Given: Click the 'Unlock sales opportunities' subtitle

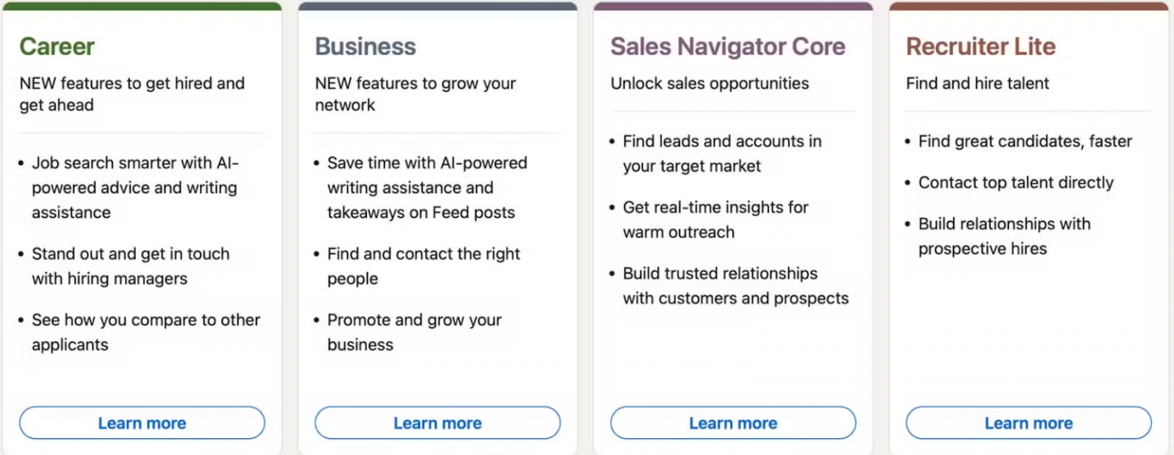Looking at the screenshot, I should (x=709, y=83).
